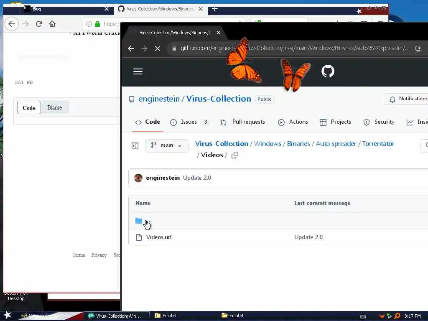The height and width of the screenshot is (321, 428).
Task: Click the Update 2.0 commit message in file row
Action: tap(308, 237)
